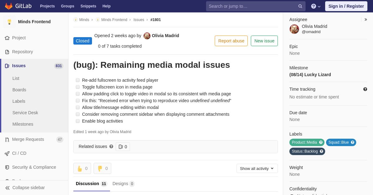Give a thumbs down reaction
This screenshot has height=195, width=373.
(102, 168)
